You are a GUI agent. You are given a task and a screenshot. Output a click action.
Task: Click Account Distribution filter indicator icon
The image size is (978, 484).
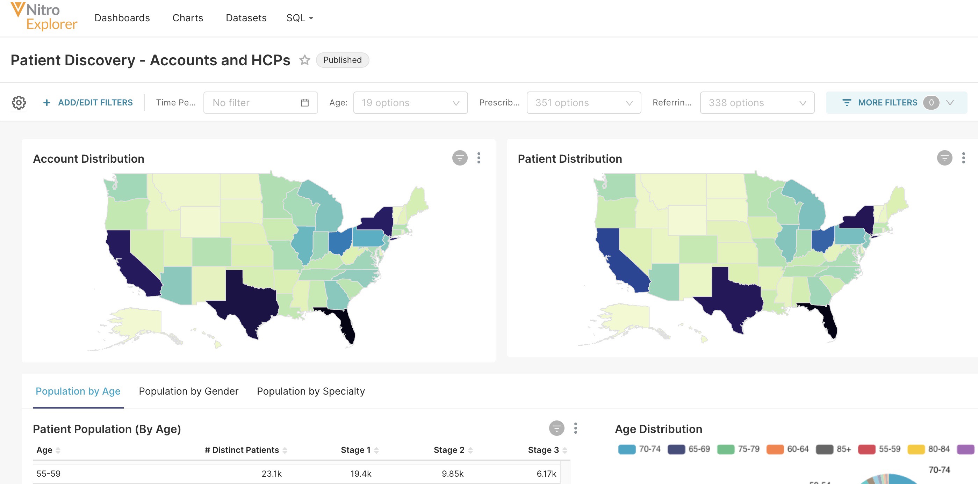[459, 158]
